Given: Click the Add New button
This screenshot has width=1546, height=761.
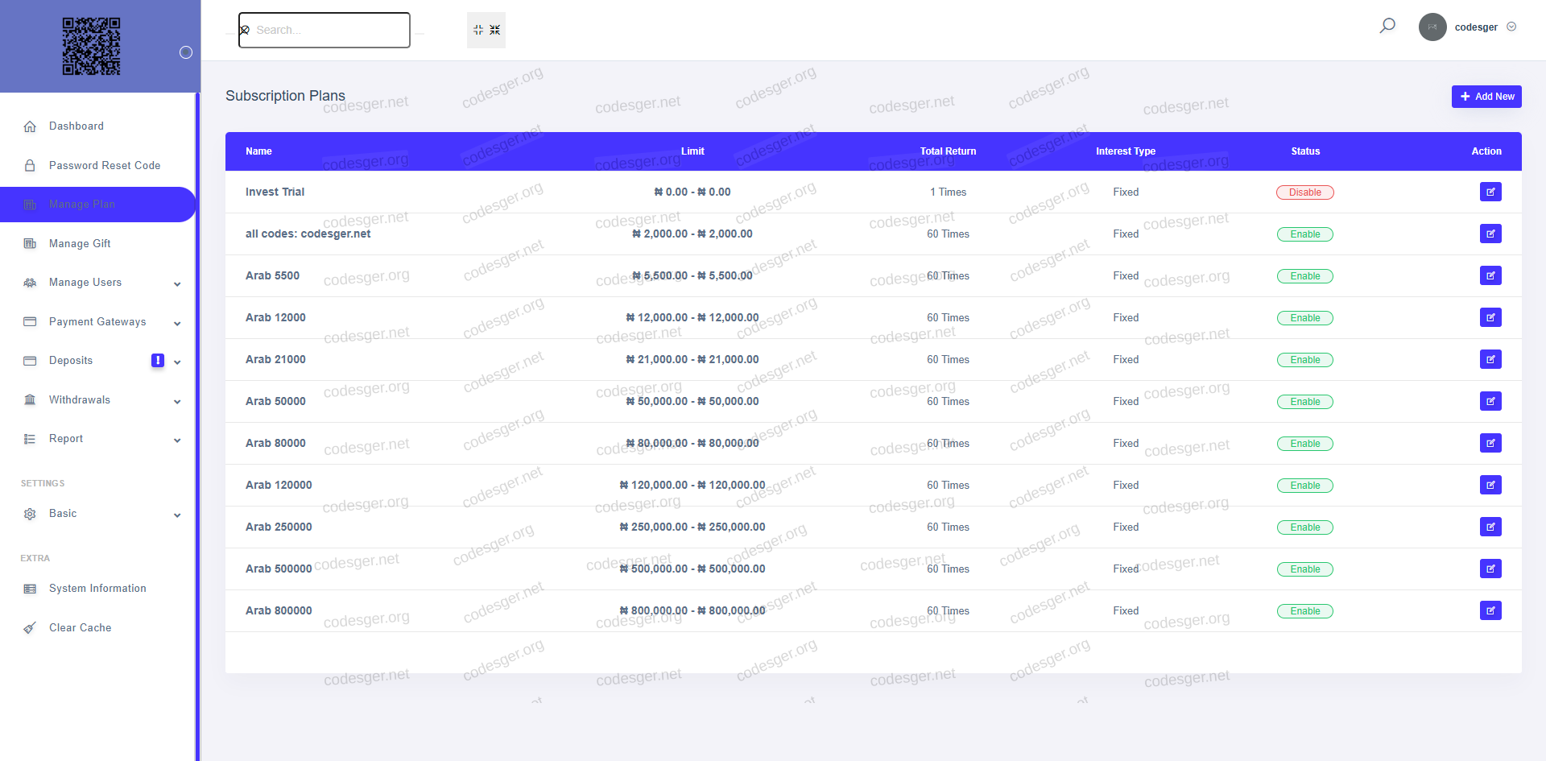Looking at the screenshot, I should tap(1486, 97).
